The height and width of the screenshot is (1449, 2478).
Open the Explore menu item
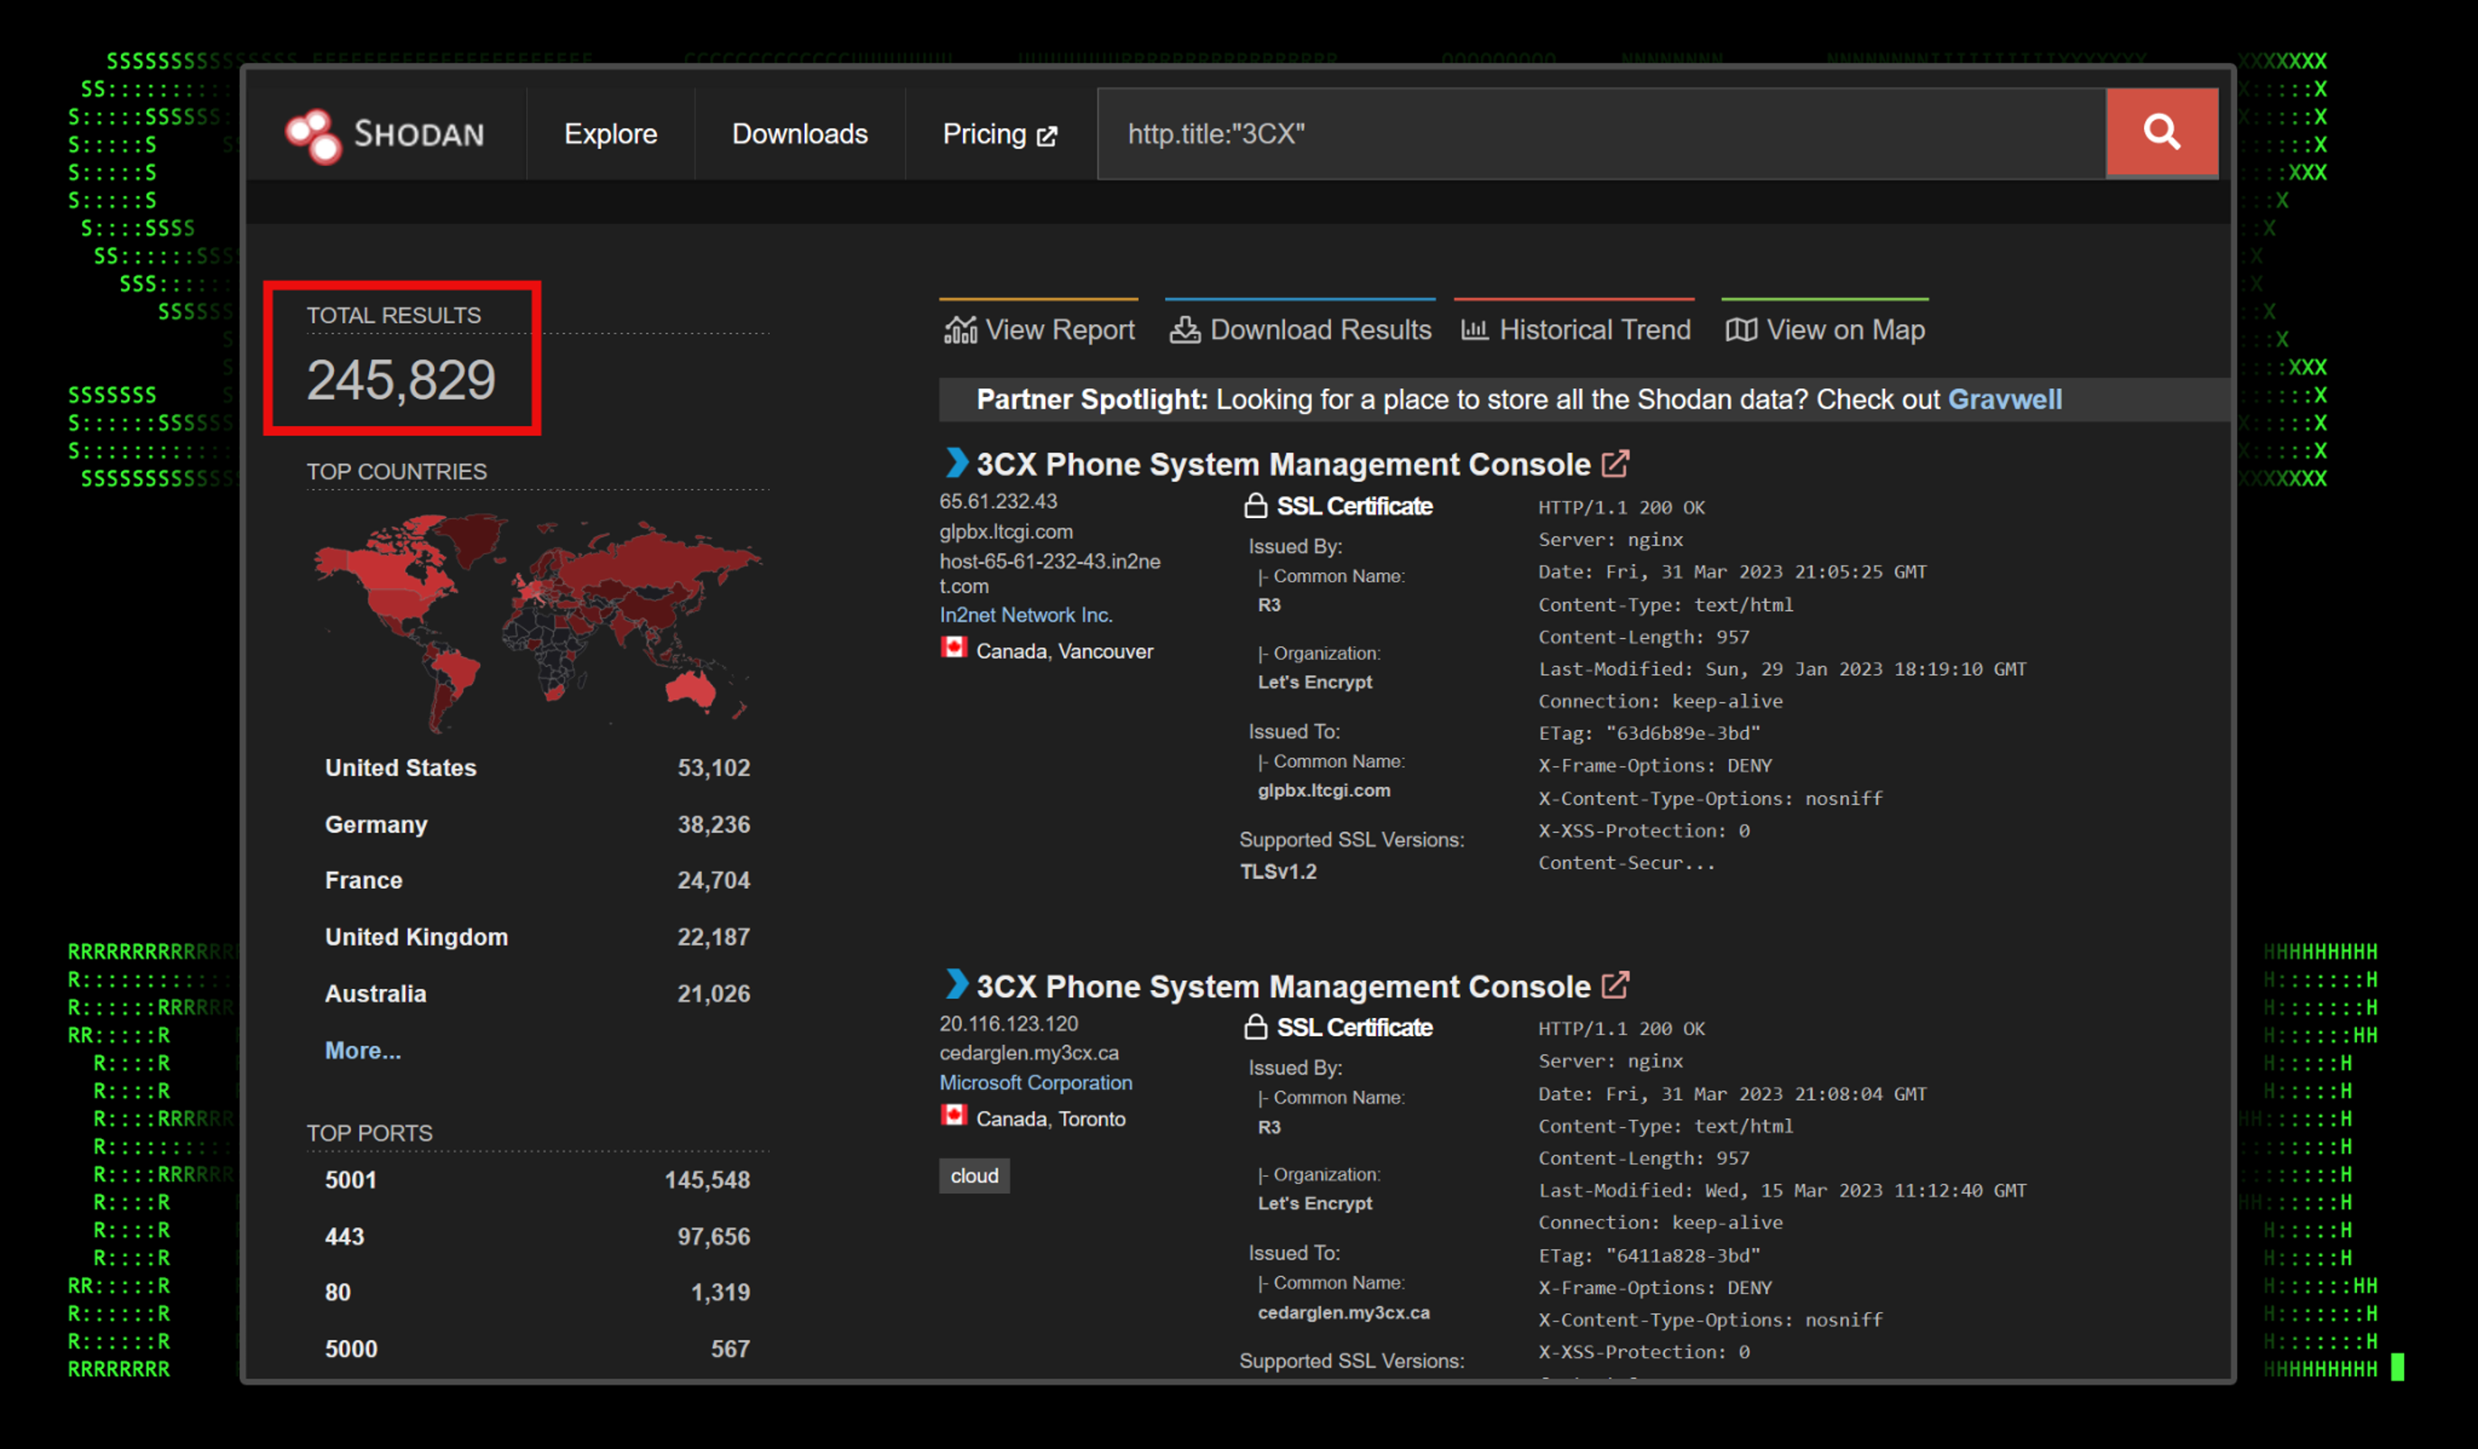coord(610,134)
